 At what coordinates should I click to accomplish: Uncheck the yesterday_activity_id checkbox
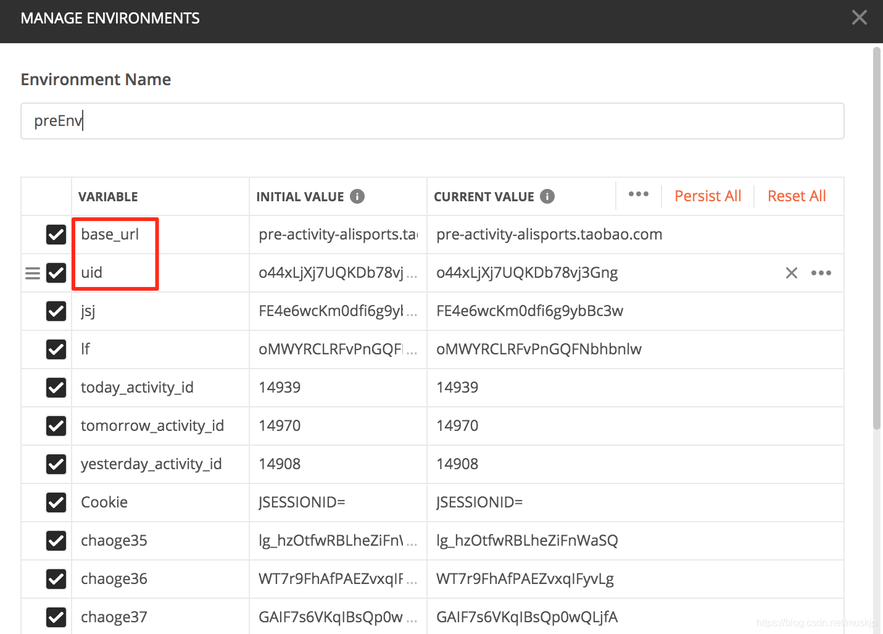tap(56, 464)
